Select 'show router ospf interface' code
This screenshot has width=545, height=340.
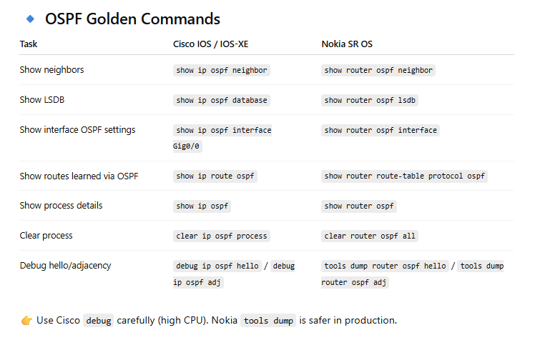(x=380, y=130)
